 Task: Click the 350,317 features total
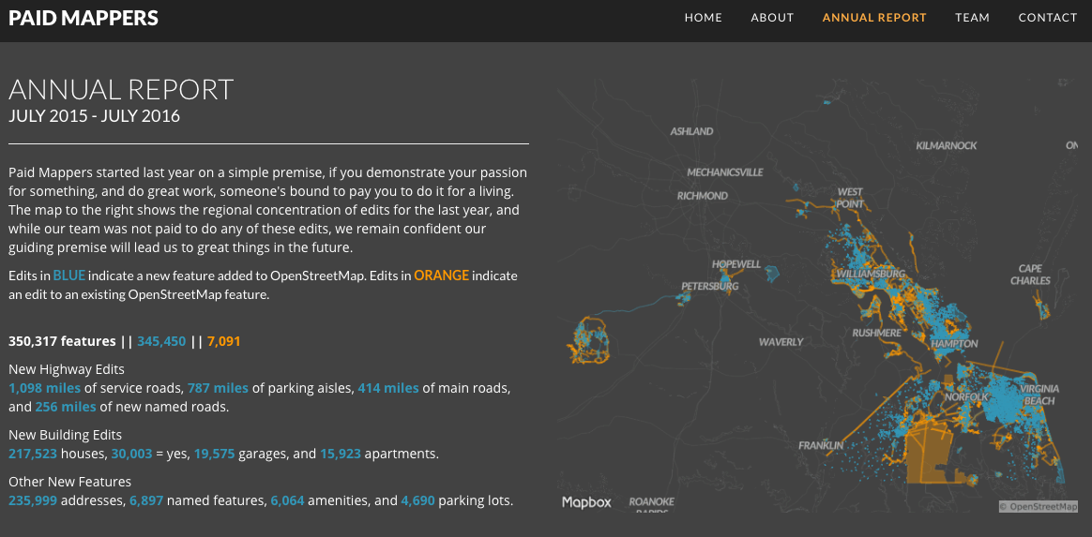[x=62, y=341]
